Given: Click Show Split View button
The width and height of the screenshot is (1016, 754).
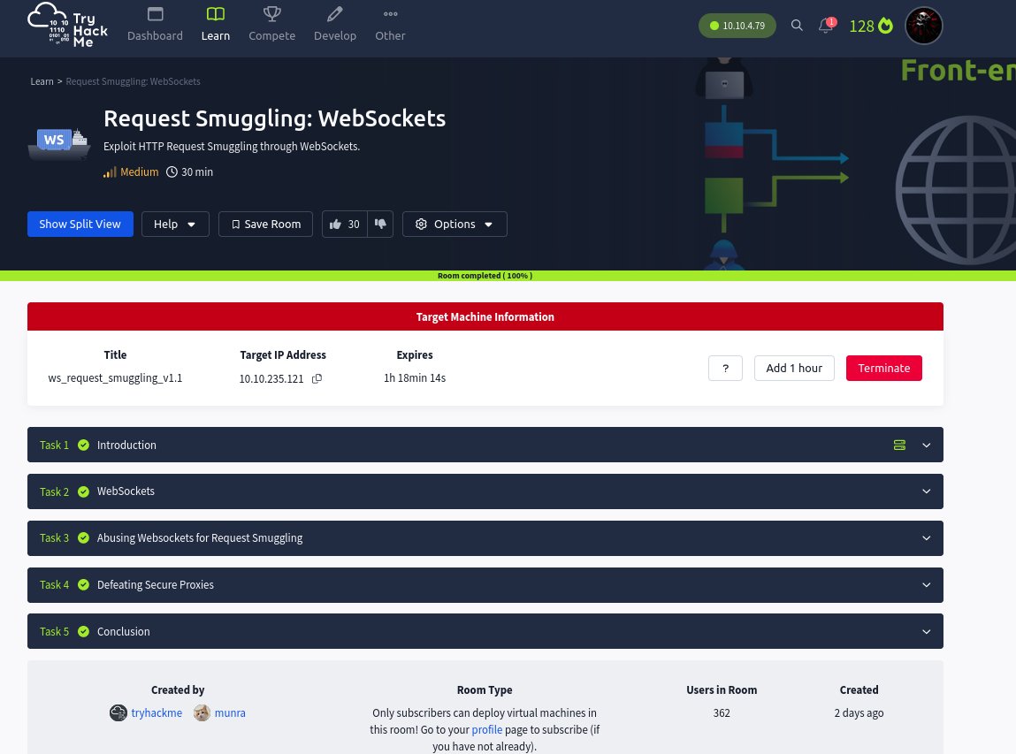Looking at the screenshot, I should (80, 225).
